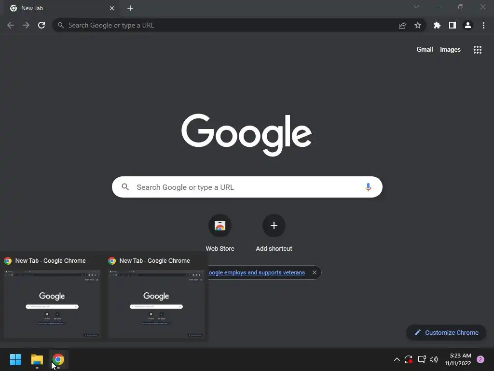Restore down the Chrome window
This screenshot has height=371, width=494.
pyautogui.click(x=461, y=7)
